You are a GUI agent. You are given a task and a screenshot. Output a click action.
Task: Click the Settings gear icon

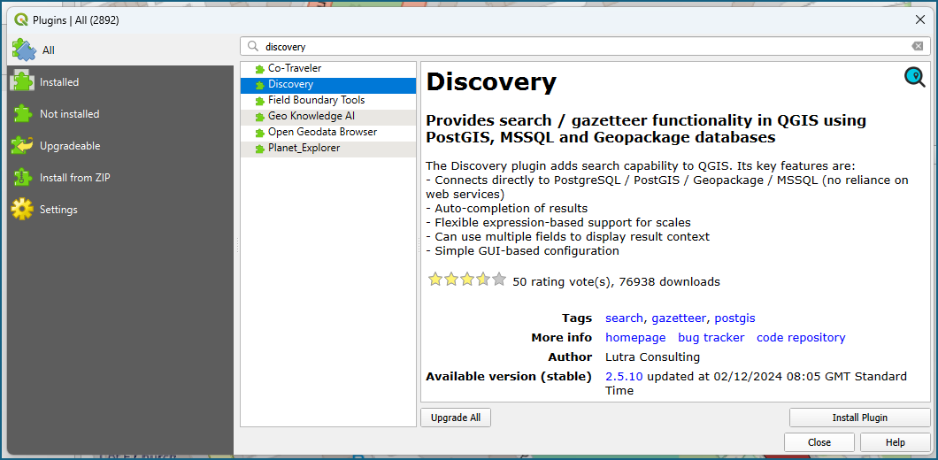pos(22,210)
